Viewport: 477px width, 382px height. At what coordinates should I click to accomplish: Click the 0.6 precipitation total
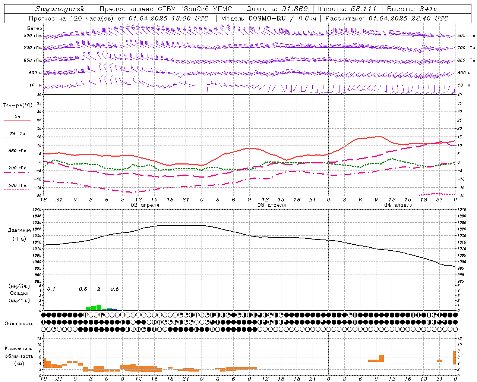click(x=83, y=289)
